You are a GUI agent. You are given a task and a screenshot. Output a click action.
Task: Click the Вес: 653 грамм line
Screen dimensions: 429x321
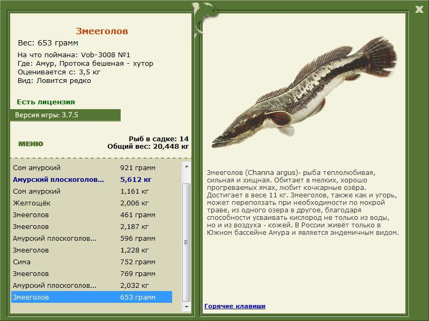[x=48, y=43]
